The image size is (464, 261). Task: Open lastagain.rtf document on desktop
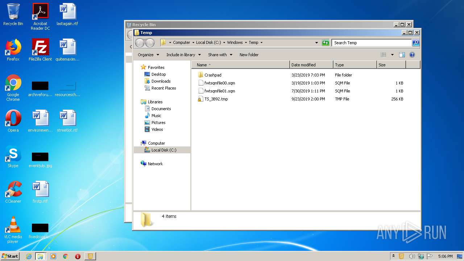click(x=67, y=14)
